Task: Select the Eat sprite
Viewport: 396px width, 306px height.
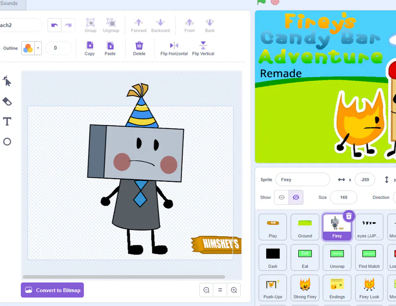Action: (305, 258)
